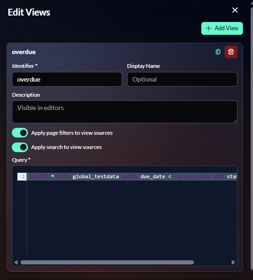Click the query editor horizontal scrollbar thumb
This screenshot has width=253, height=280.
click(107, 262)
